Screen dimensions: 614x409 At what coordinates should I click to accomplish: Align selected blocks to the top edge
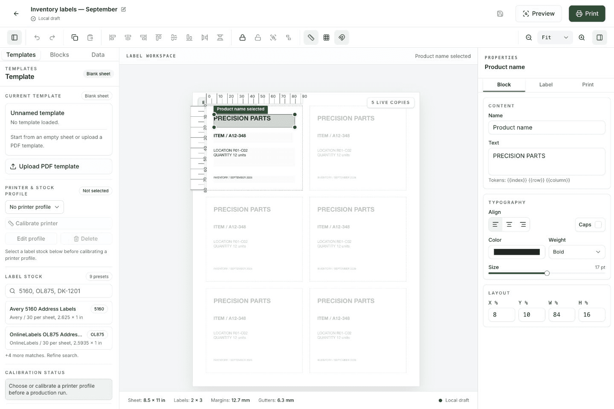(x=159, y=37)
